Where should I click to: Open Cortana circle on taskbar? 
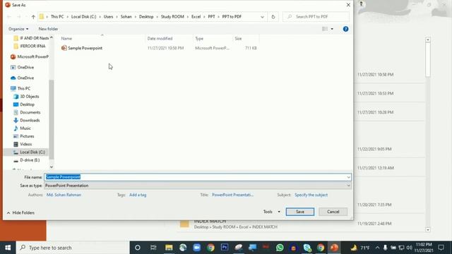coord(138,248)
